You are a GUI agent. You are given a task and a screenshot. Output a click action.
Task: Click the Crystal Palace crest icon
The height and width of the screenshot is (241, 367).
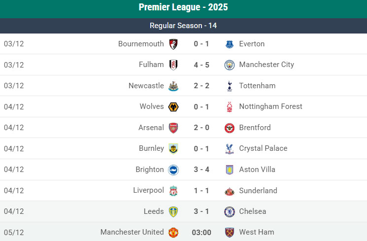229,148
